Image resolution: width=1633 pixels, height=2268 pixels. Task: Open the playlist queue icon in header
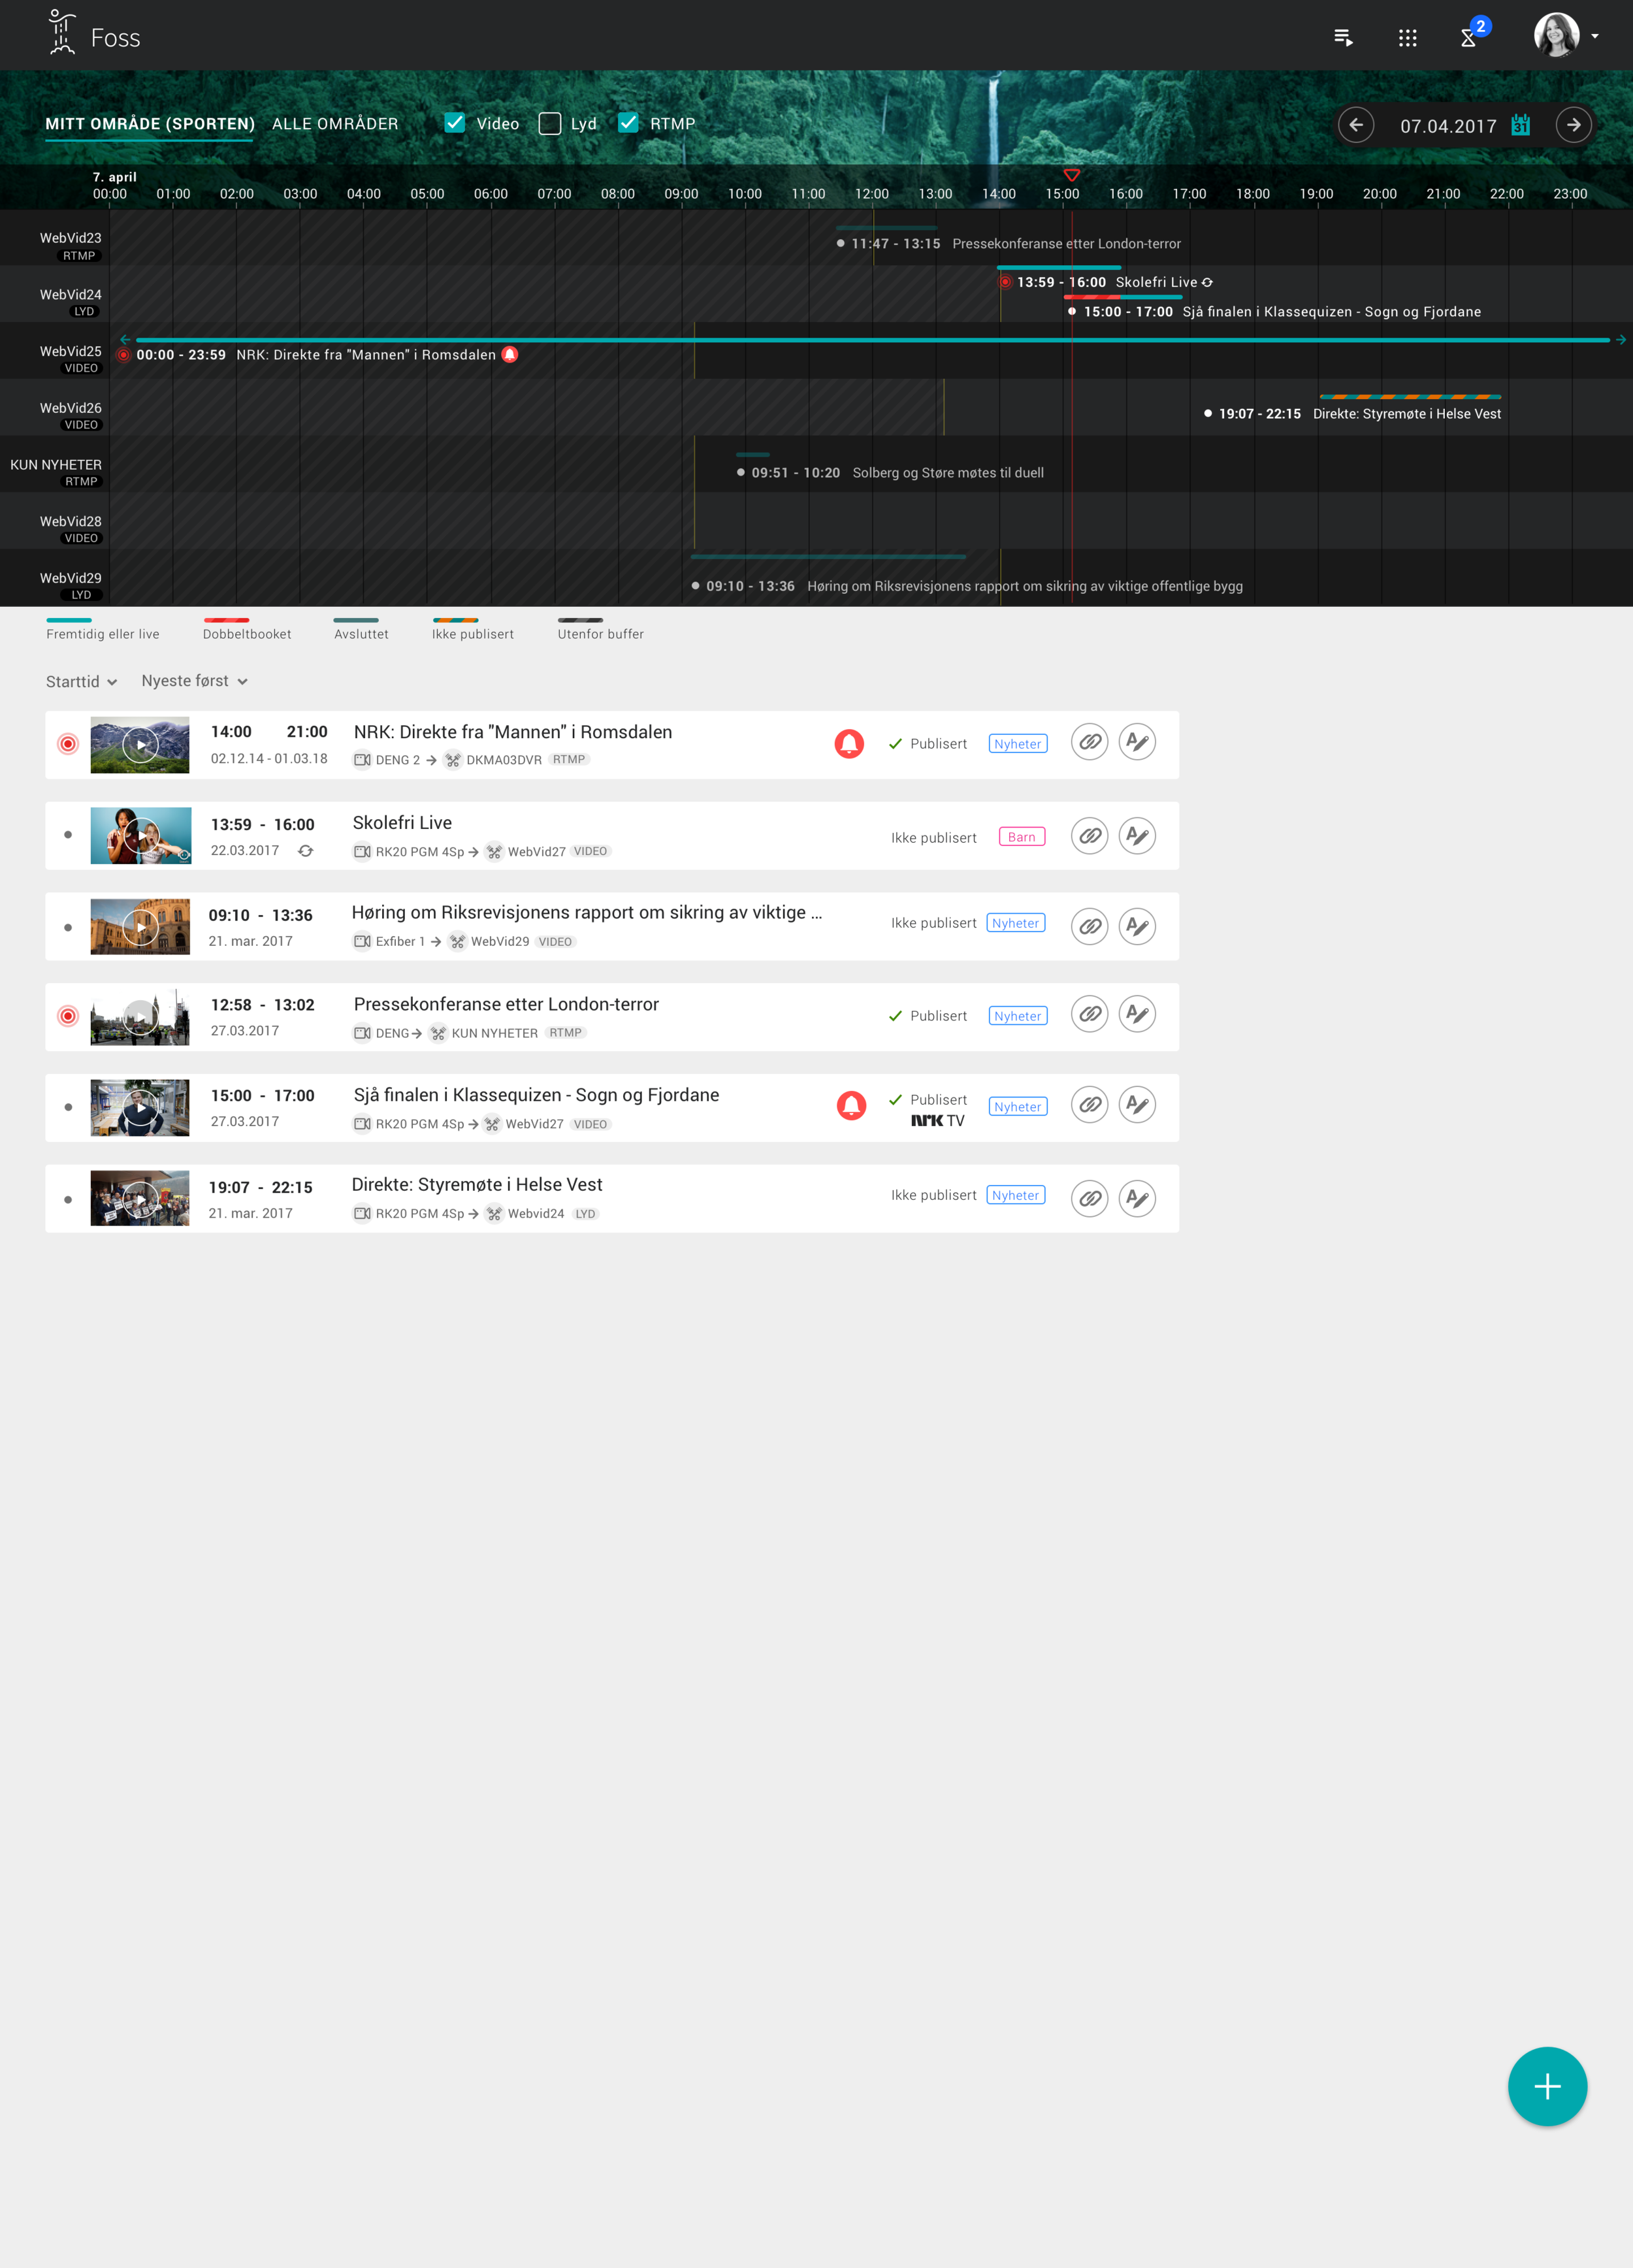point(1343,38)
